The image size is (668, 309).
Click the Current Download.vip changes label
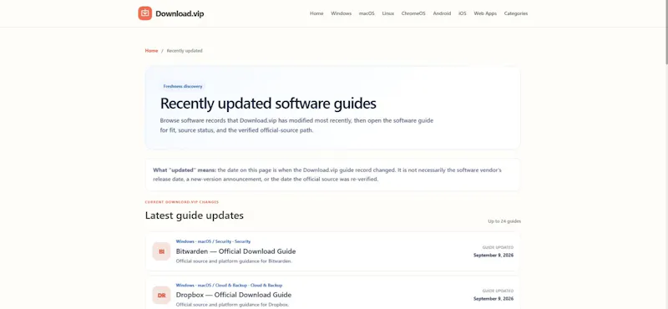click(182, 202)
